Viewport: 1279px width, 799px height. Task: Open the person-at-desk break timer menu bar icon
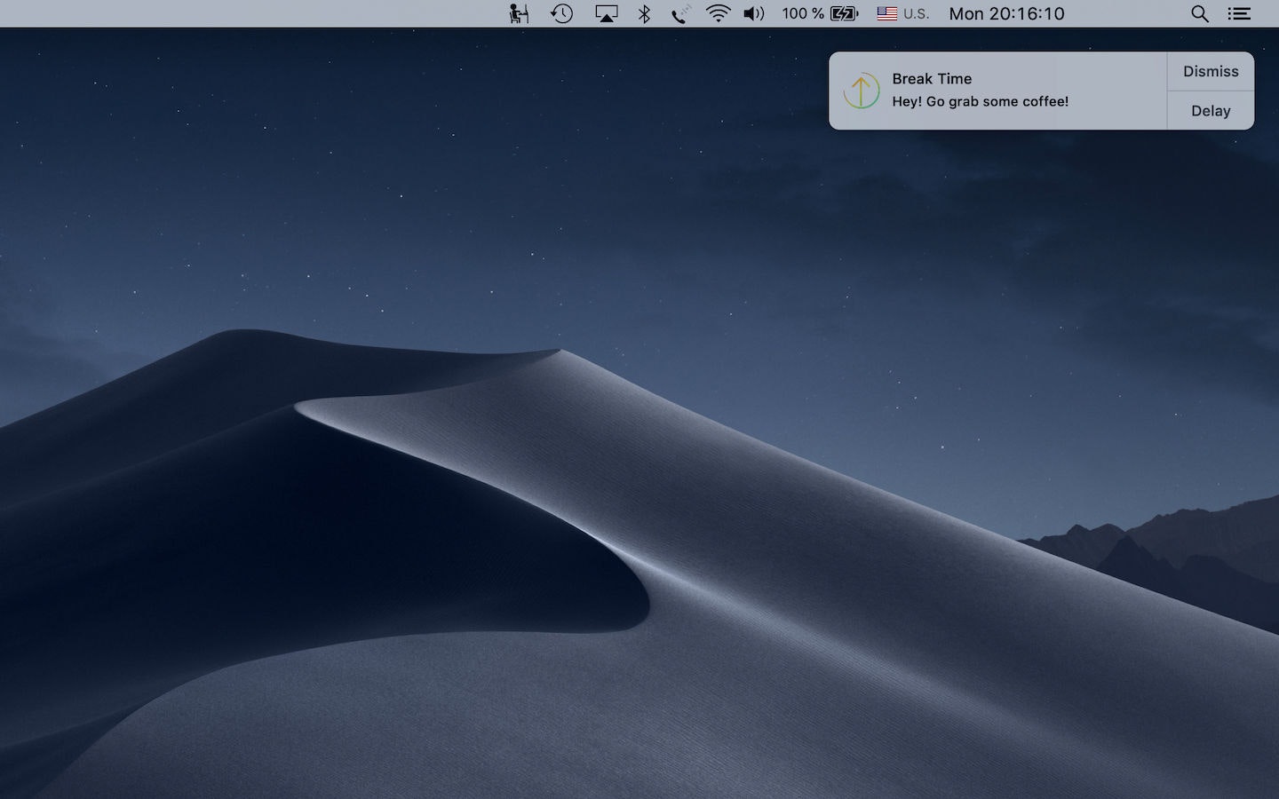(519, 13)
